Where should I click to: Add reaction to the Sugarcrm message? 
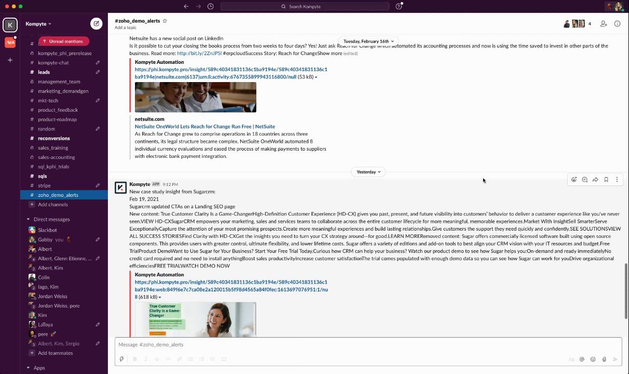point(573,180)
